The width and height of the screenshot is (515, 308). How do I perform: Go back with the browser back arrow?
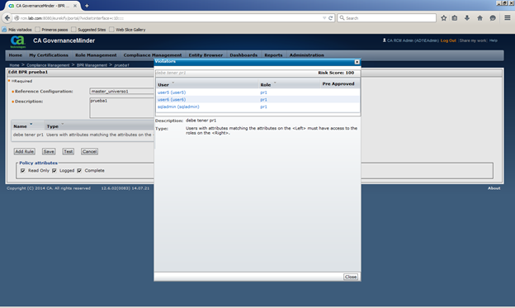point(7,18)
